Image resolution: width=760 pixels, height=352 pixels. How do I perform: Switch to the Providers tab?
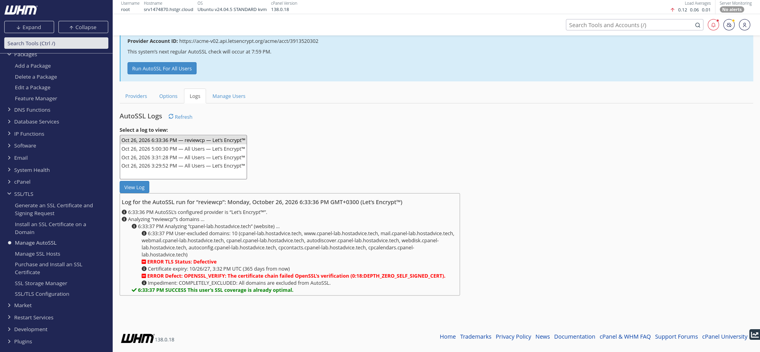(x=136, y=96)
